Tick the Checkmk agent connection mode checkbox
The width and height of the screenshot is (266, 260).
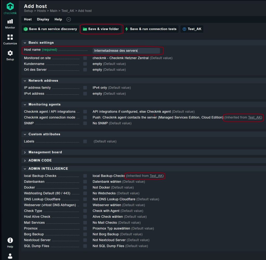point(85,117)
